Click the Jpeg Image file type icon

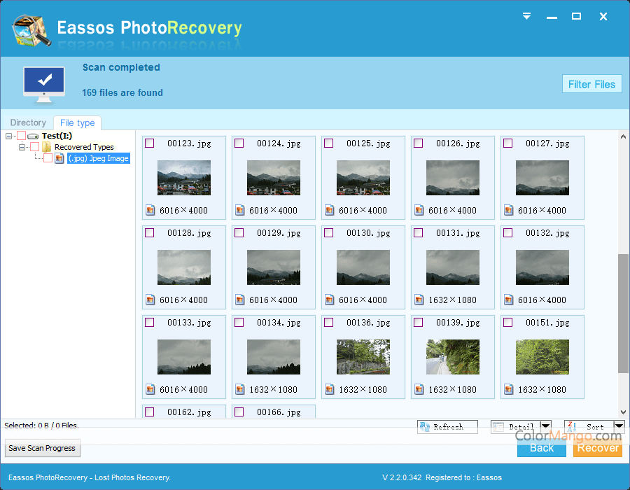[x=59, y=158]
